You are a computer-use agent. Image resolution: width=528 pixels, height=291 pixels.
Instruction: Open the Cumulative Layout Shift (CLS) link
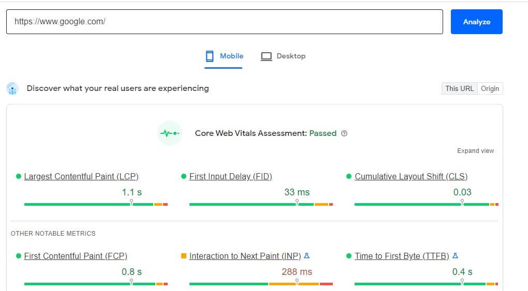(x=411, y=177)
